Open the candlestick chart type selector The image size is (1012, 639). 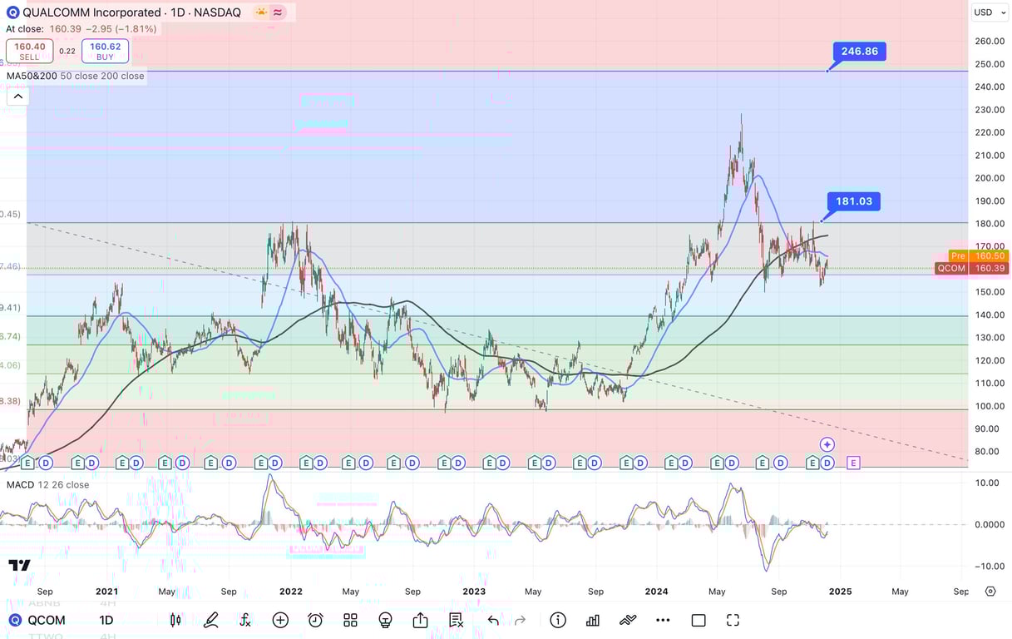tap(175, 620)
